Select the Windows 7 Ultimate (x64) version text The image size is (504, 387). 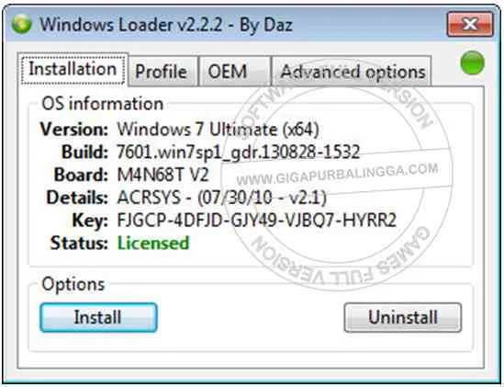[x=218, y=130]
